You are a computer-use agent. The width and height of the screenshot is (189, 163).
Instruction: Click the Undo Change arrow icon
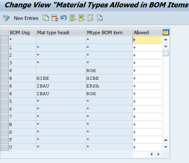pyautogui.click(x=64, y=18)
